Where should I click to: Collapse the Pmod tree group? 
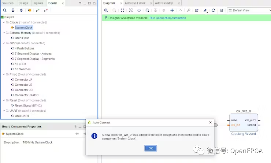[3, 74]
